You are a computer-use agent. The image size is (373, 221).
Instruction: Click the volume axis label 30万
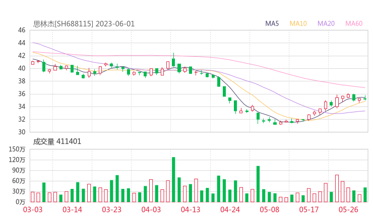coord(19,191)
